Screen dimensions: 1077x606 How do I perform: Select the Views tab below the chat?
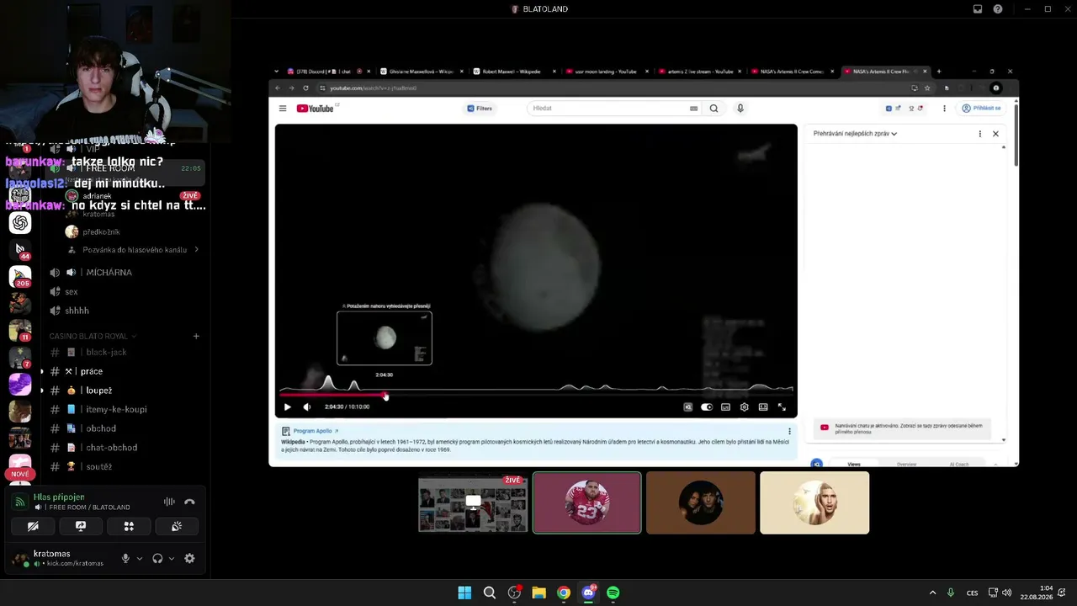pos(854,464)
